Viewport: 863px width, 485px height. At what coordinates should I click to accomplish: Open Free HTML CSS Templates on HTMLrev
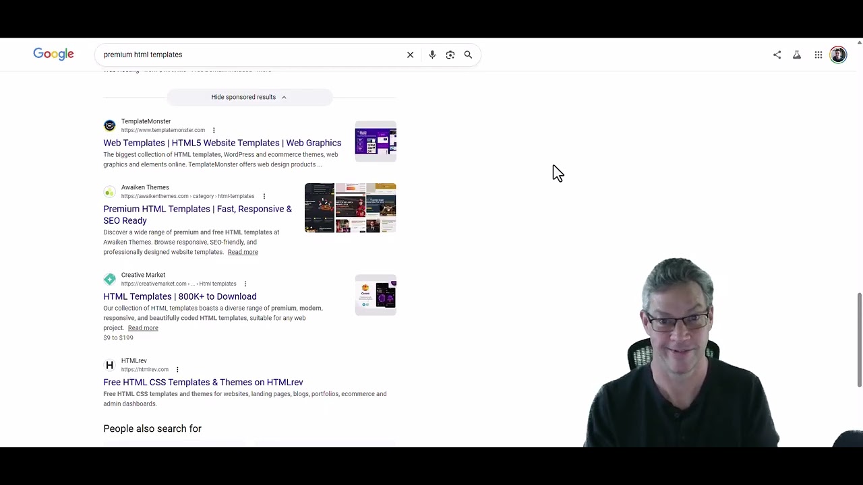pos(203,382)
